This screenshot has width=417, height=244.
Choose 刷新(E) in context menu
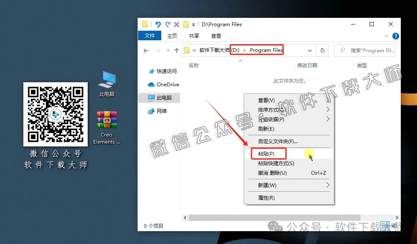pyautogui.click(x=289, y=129)
